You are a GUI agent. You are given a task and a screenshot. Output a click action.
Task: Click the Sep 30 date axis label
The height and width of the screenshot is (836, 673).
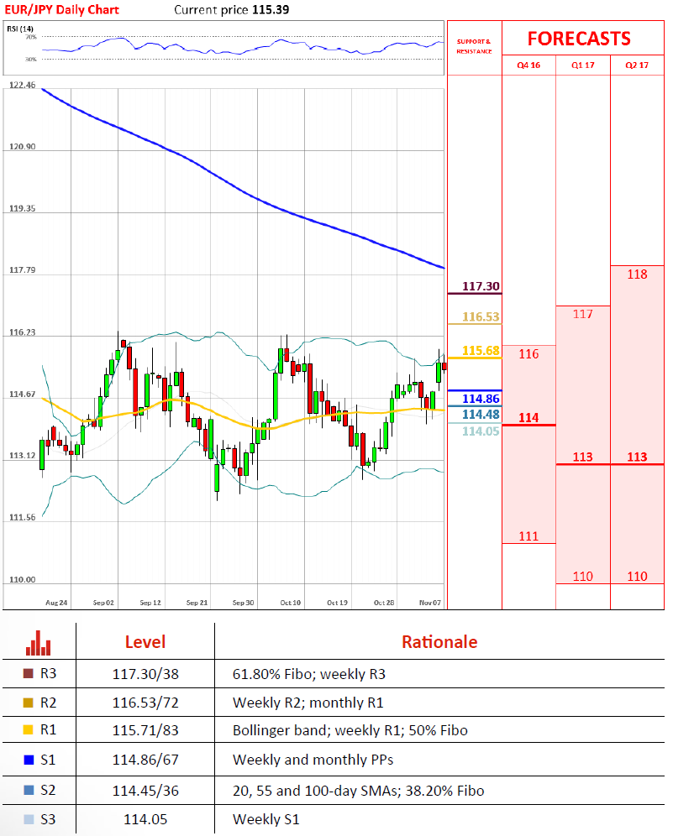coord(244,603)
